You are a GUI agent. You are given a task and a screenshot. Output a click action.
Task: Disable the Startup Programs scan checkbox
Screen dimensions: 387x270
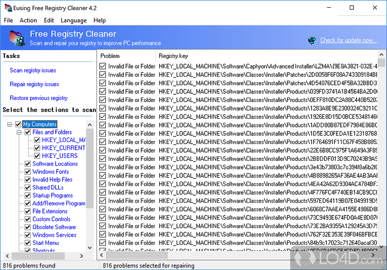[28, 195]
